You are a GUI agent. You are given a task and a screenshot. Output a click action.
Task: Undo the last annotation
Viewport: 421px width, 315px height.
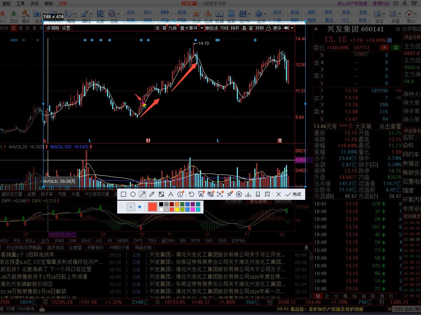pos(191,194)
